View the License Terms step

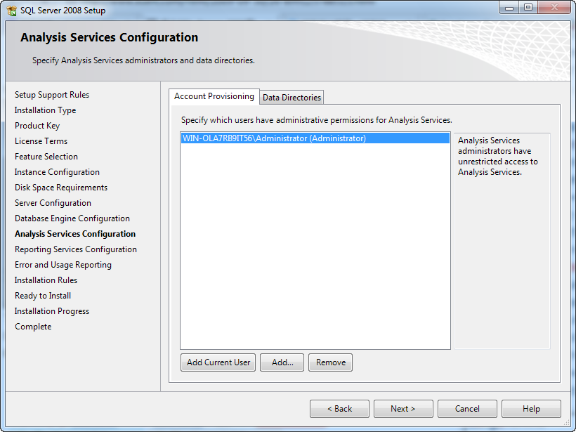[37, 140]
